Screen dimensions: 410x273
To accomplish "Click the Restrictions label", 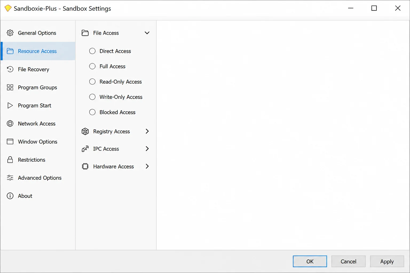I will click(31, 160).
